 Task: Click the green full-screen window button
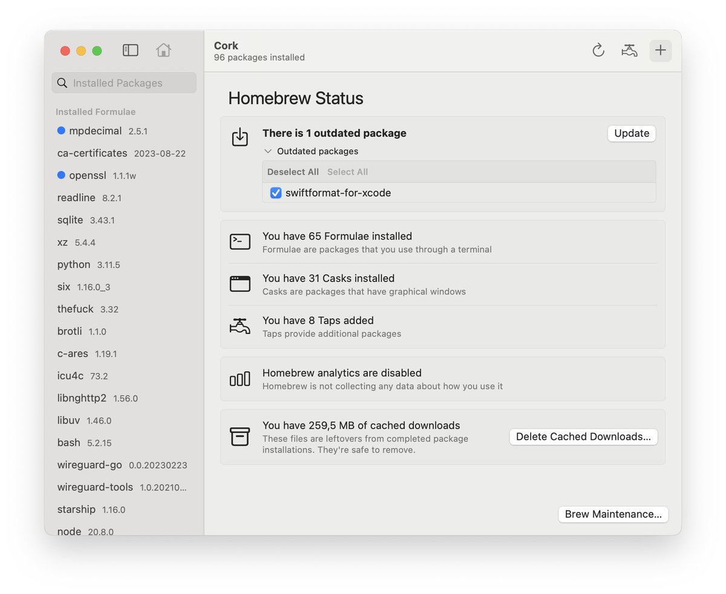tap(97, 51)
